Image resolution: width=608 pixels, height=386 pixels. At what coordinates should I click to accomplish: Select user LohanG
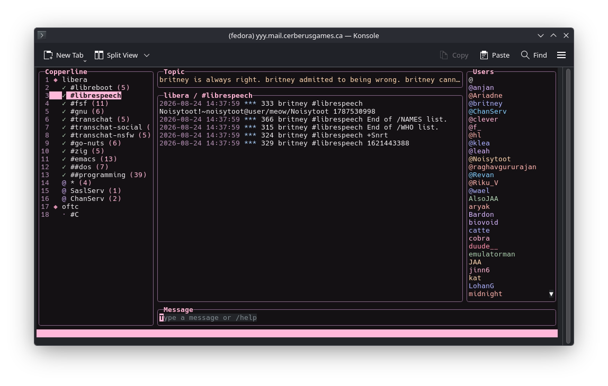coord(481,286)
